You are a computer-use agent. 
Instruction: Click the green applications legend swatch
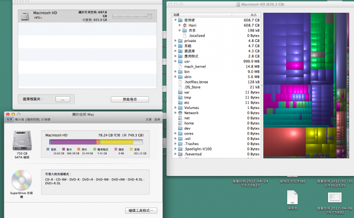pos(95,149)
